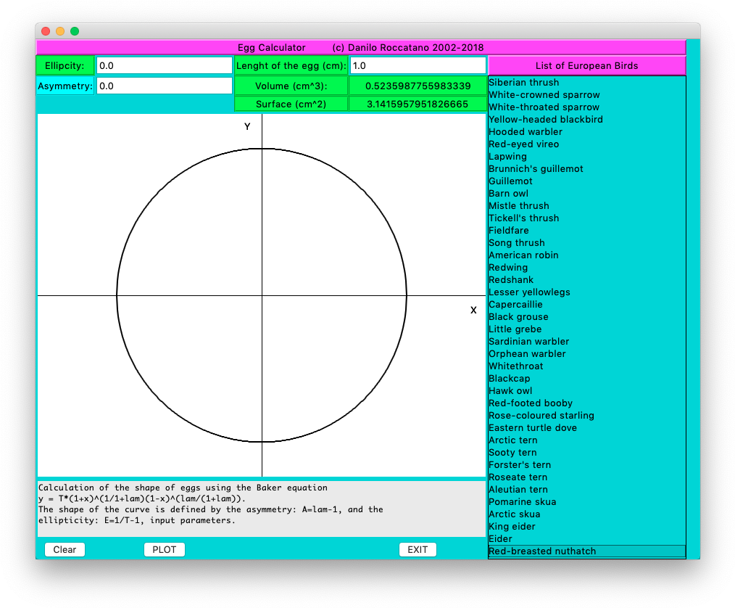This screenshot has width=735, height=608.
Task: Click the List of European Birds header
Action: pyautogui.click(x=586, y=65)
